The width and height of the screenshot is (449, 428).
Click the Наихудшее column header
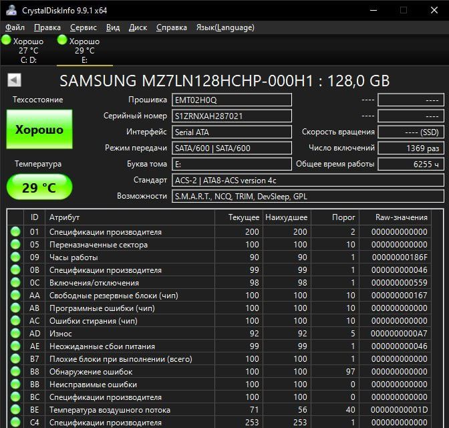[287, 217]
